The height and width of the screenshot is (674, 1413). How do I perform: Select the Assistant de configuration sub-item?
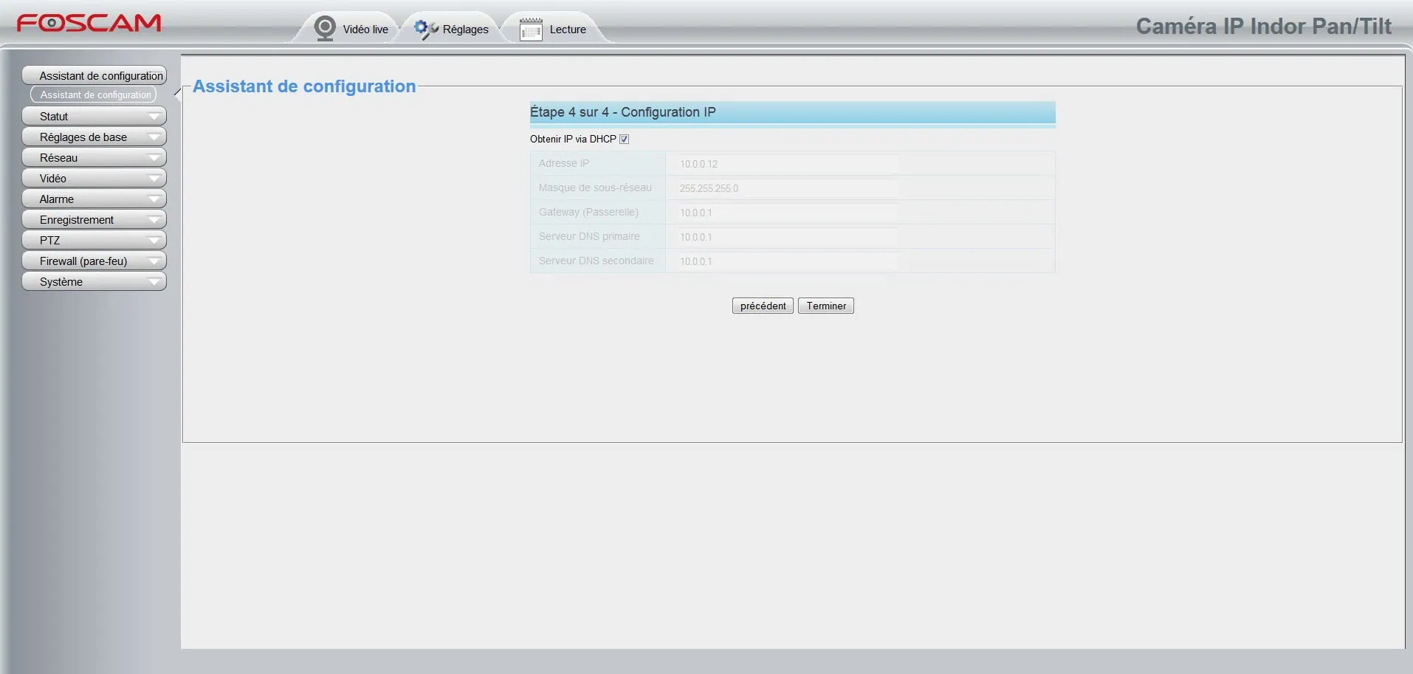pyautogui.click(x=94, y=95)
